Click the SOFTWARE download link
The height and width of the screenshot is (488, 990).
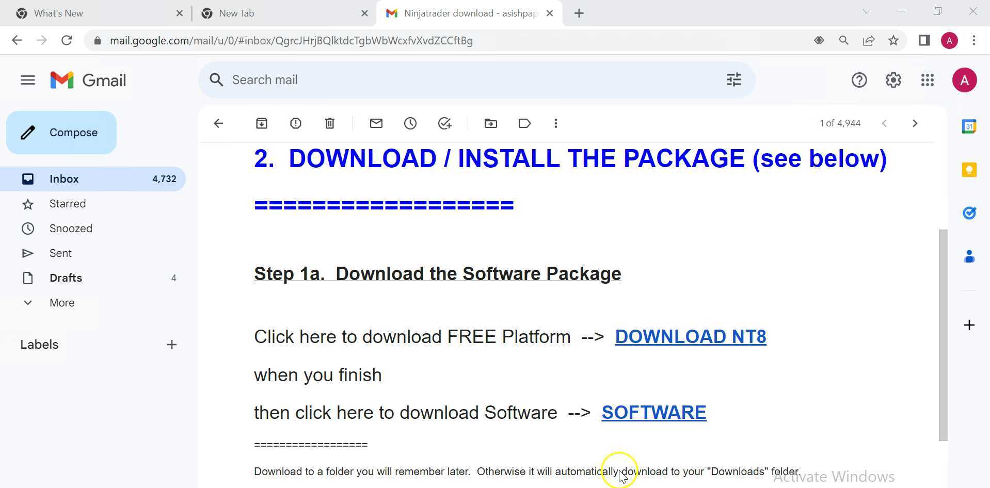tap(653, 412)
